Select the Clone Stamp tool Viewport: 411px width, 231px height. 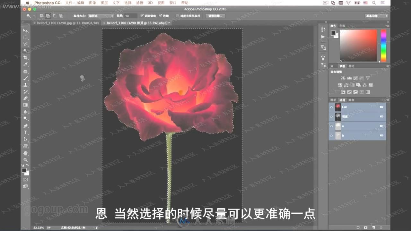tap(25, 85)
